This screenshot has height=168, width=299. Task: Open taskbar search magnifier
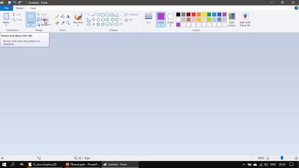13,164
